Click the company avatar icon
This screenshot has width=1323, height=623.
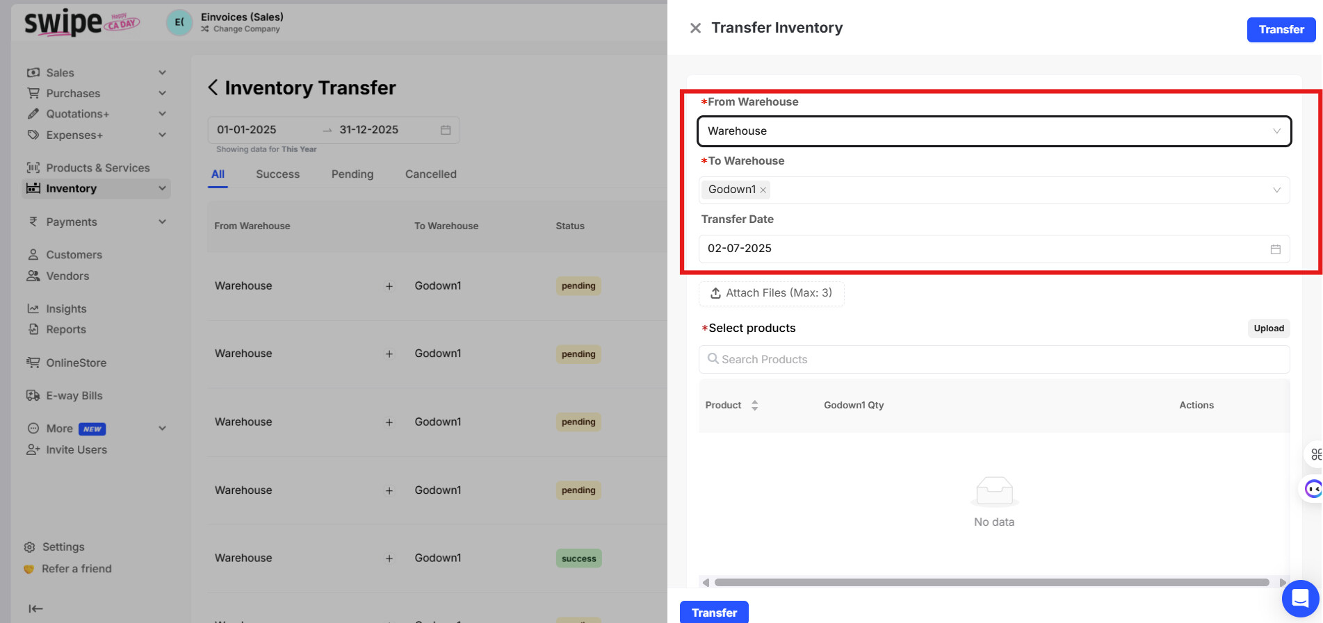[179, 22]
